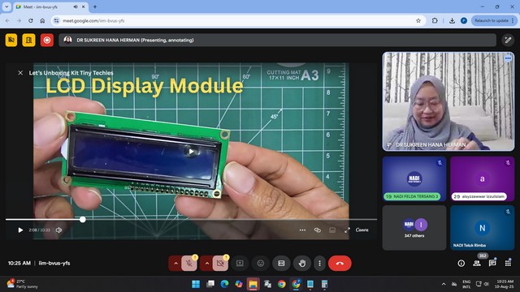Raise hand in the meeting
This screenshot has width=520, height=292.
point(301,263)
